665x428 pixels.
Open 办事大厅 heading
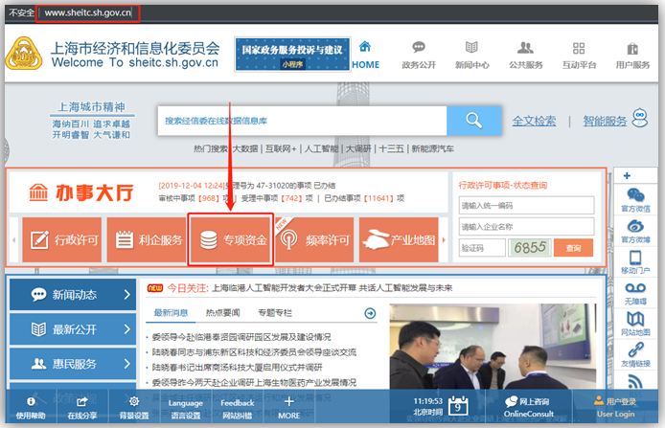(x=81, y=192)
